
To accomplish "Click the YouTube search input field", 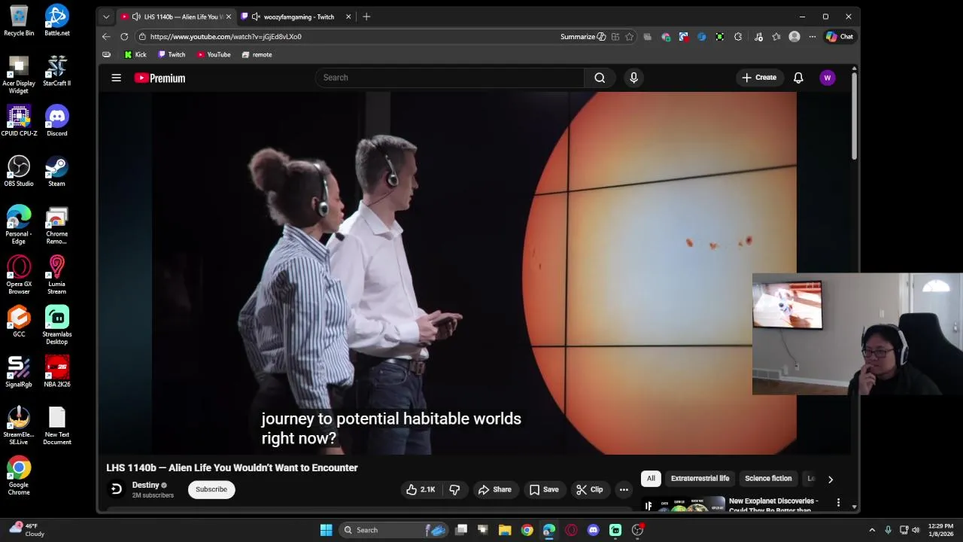I will pos(450,78).
